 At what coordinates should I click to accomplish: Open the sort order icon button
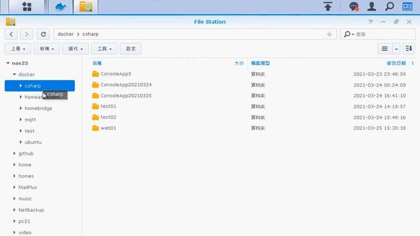coord(409,49)
